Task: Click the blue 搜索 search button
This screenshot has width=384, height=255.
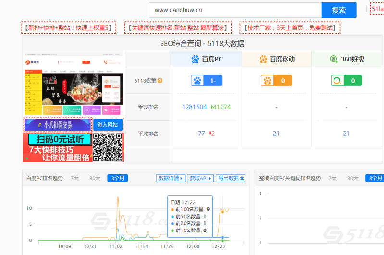Action: 339,10
